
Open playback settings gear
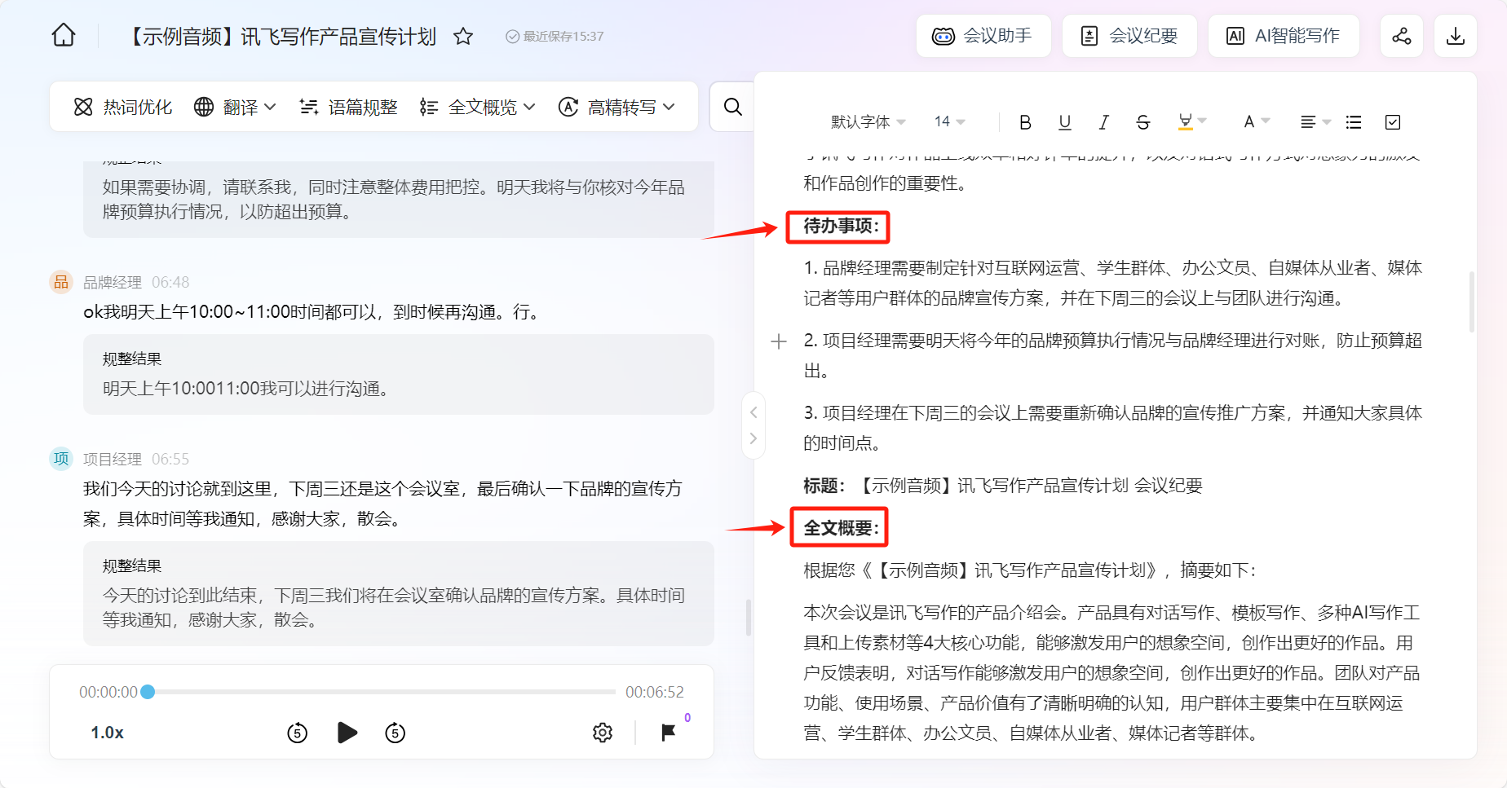(x=603, y=733)
